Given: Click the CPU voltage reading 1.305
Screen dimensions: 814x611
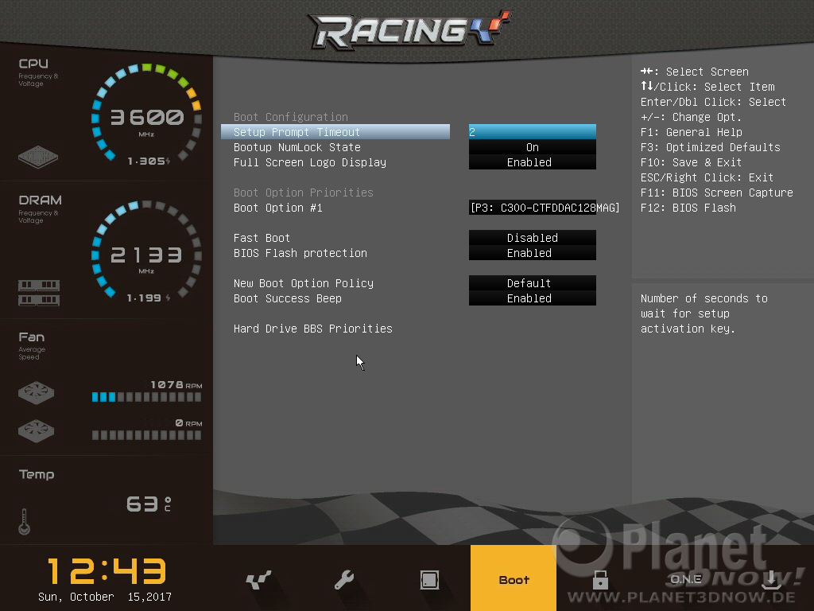Looking at the screenshot, I should tap(149, 161).
